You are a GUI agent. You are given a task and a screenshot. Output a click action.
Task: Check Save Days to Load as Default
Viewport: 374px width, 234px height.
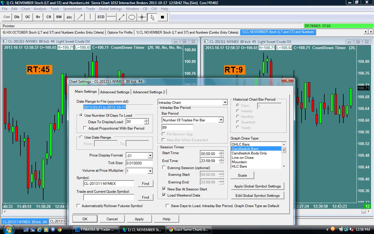click(167, 206)
